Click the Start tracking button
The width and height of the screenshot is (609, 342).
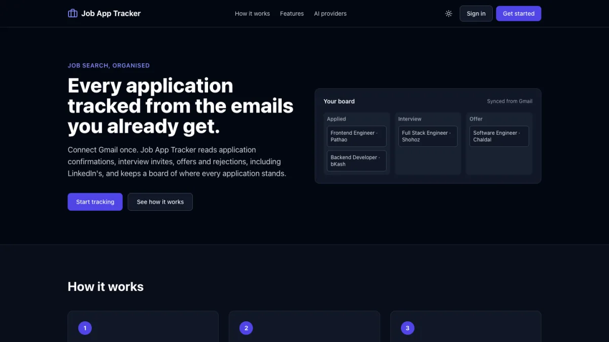95,202
